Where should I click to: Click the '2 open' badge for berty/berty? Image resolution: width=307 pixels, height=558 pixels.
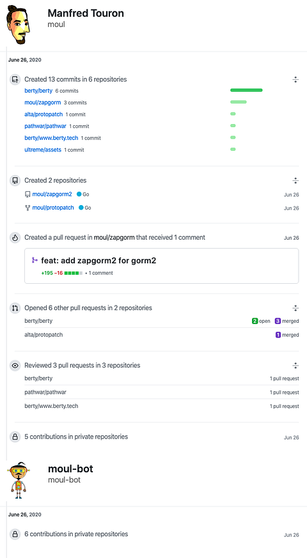pos(261,321)
